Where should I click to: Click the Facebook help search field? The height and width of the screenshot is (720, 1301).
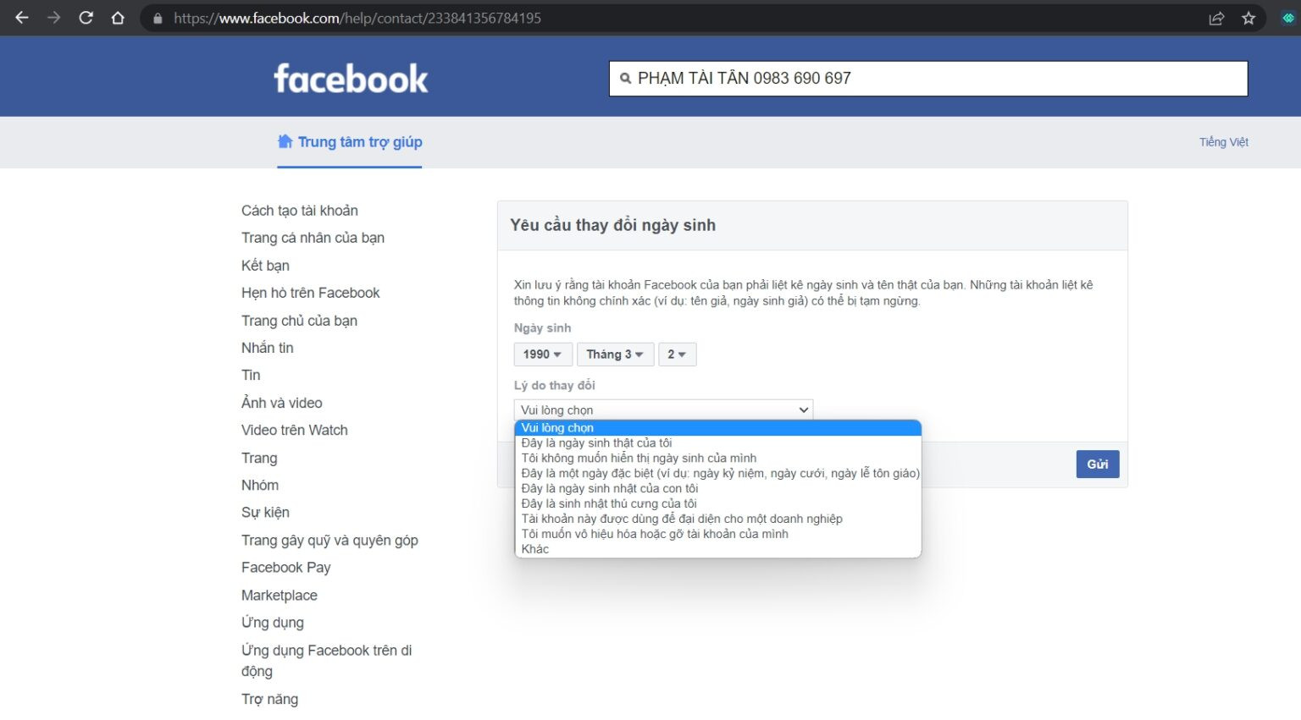tap(928, 79)
